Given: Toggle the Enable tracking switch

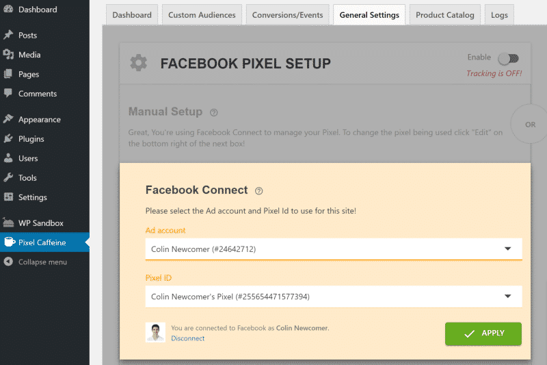Looking at the screenshot, I should [x=508, y=59].
